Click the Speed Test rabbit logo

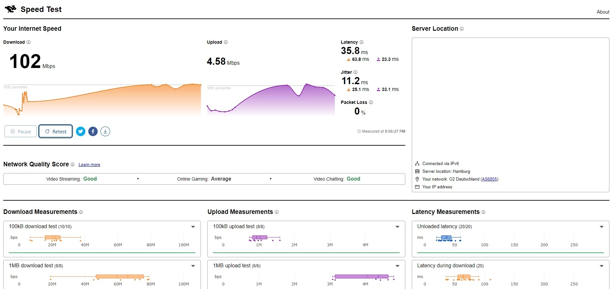(x=10, y=9)
